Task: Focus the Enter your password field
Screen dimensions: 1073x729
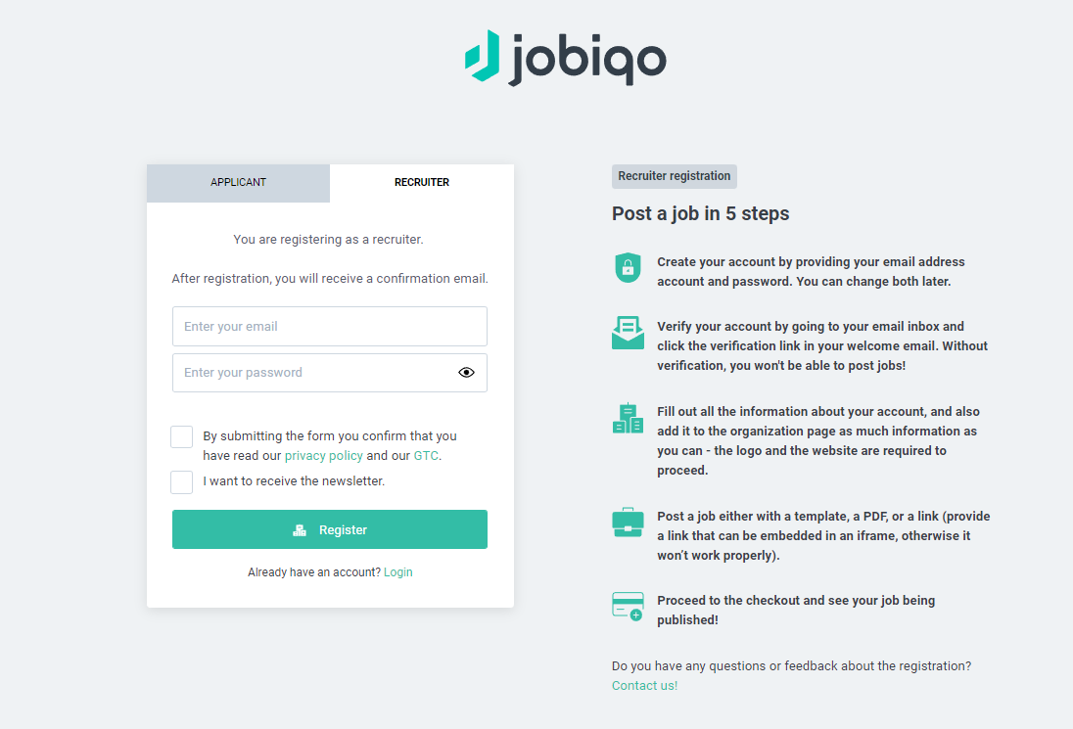Action: (x=330, y=373)
